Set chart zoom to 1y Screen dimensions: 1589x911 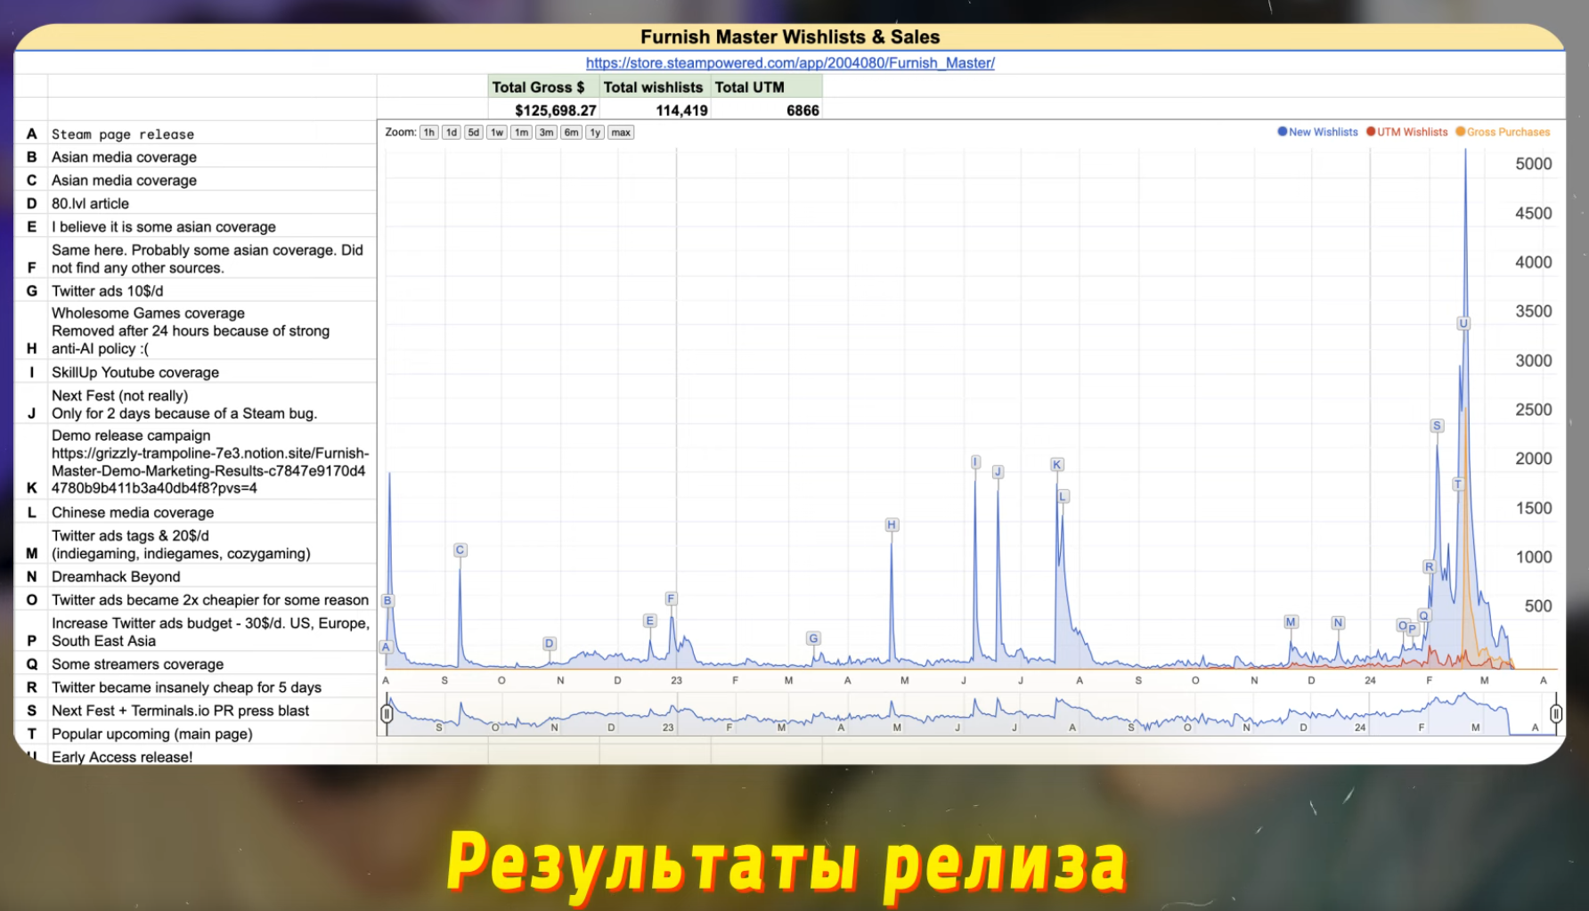pos(595,133)
